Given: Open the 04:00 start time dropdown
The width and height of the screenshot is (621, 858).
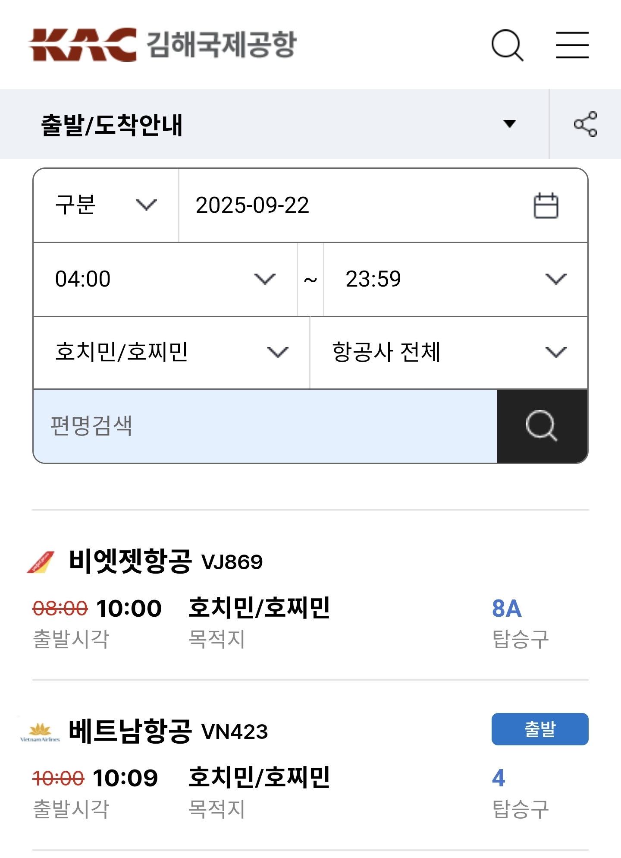Looking at the screenshot, I should [x=165, y=279].
